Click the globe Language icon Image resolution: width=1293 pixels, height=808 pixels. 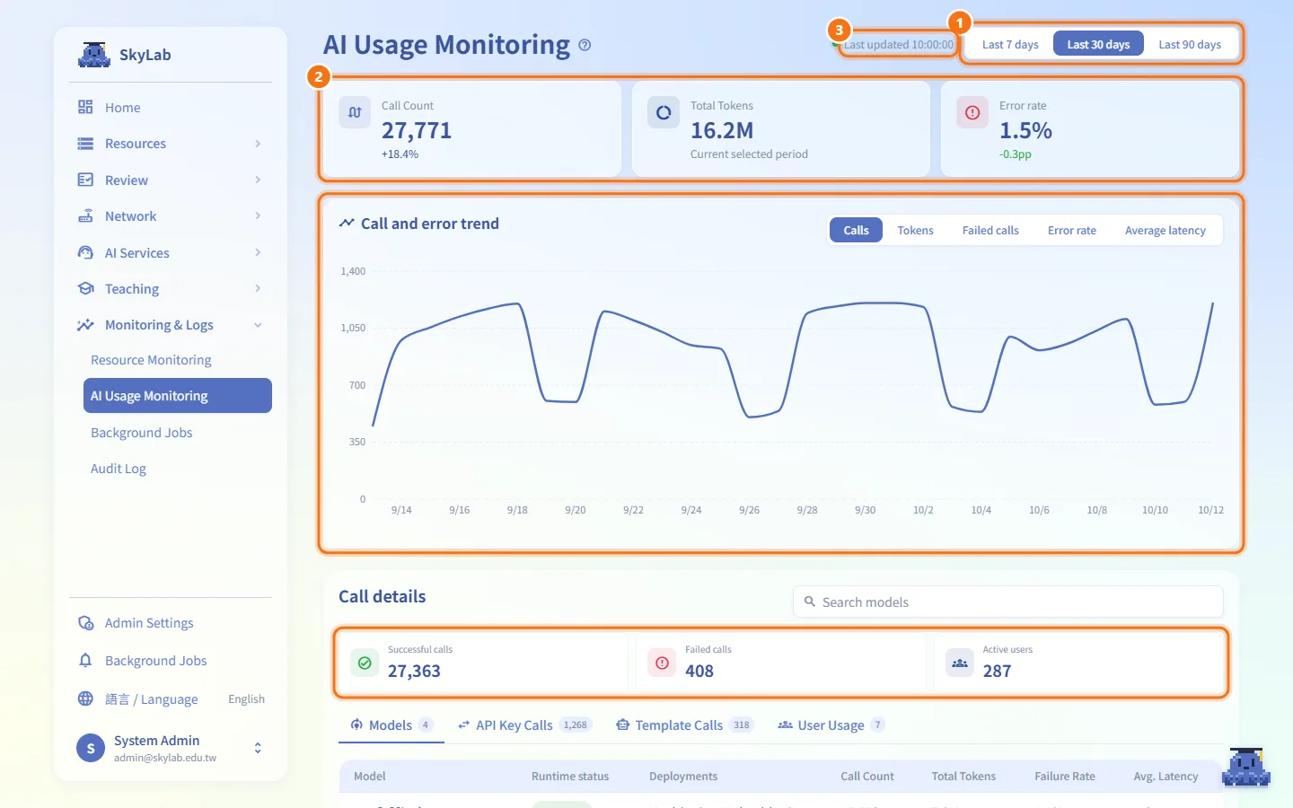[x=85, y=698]
